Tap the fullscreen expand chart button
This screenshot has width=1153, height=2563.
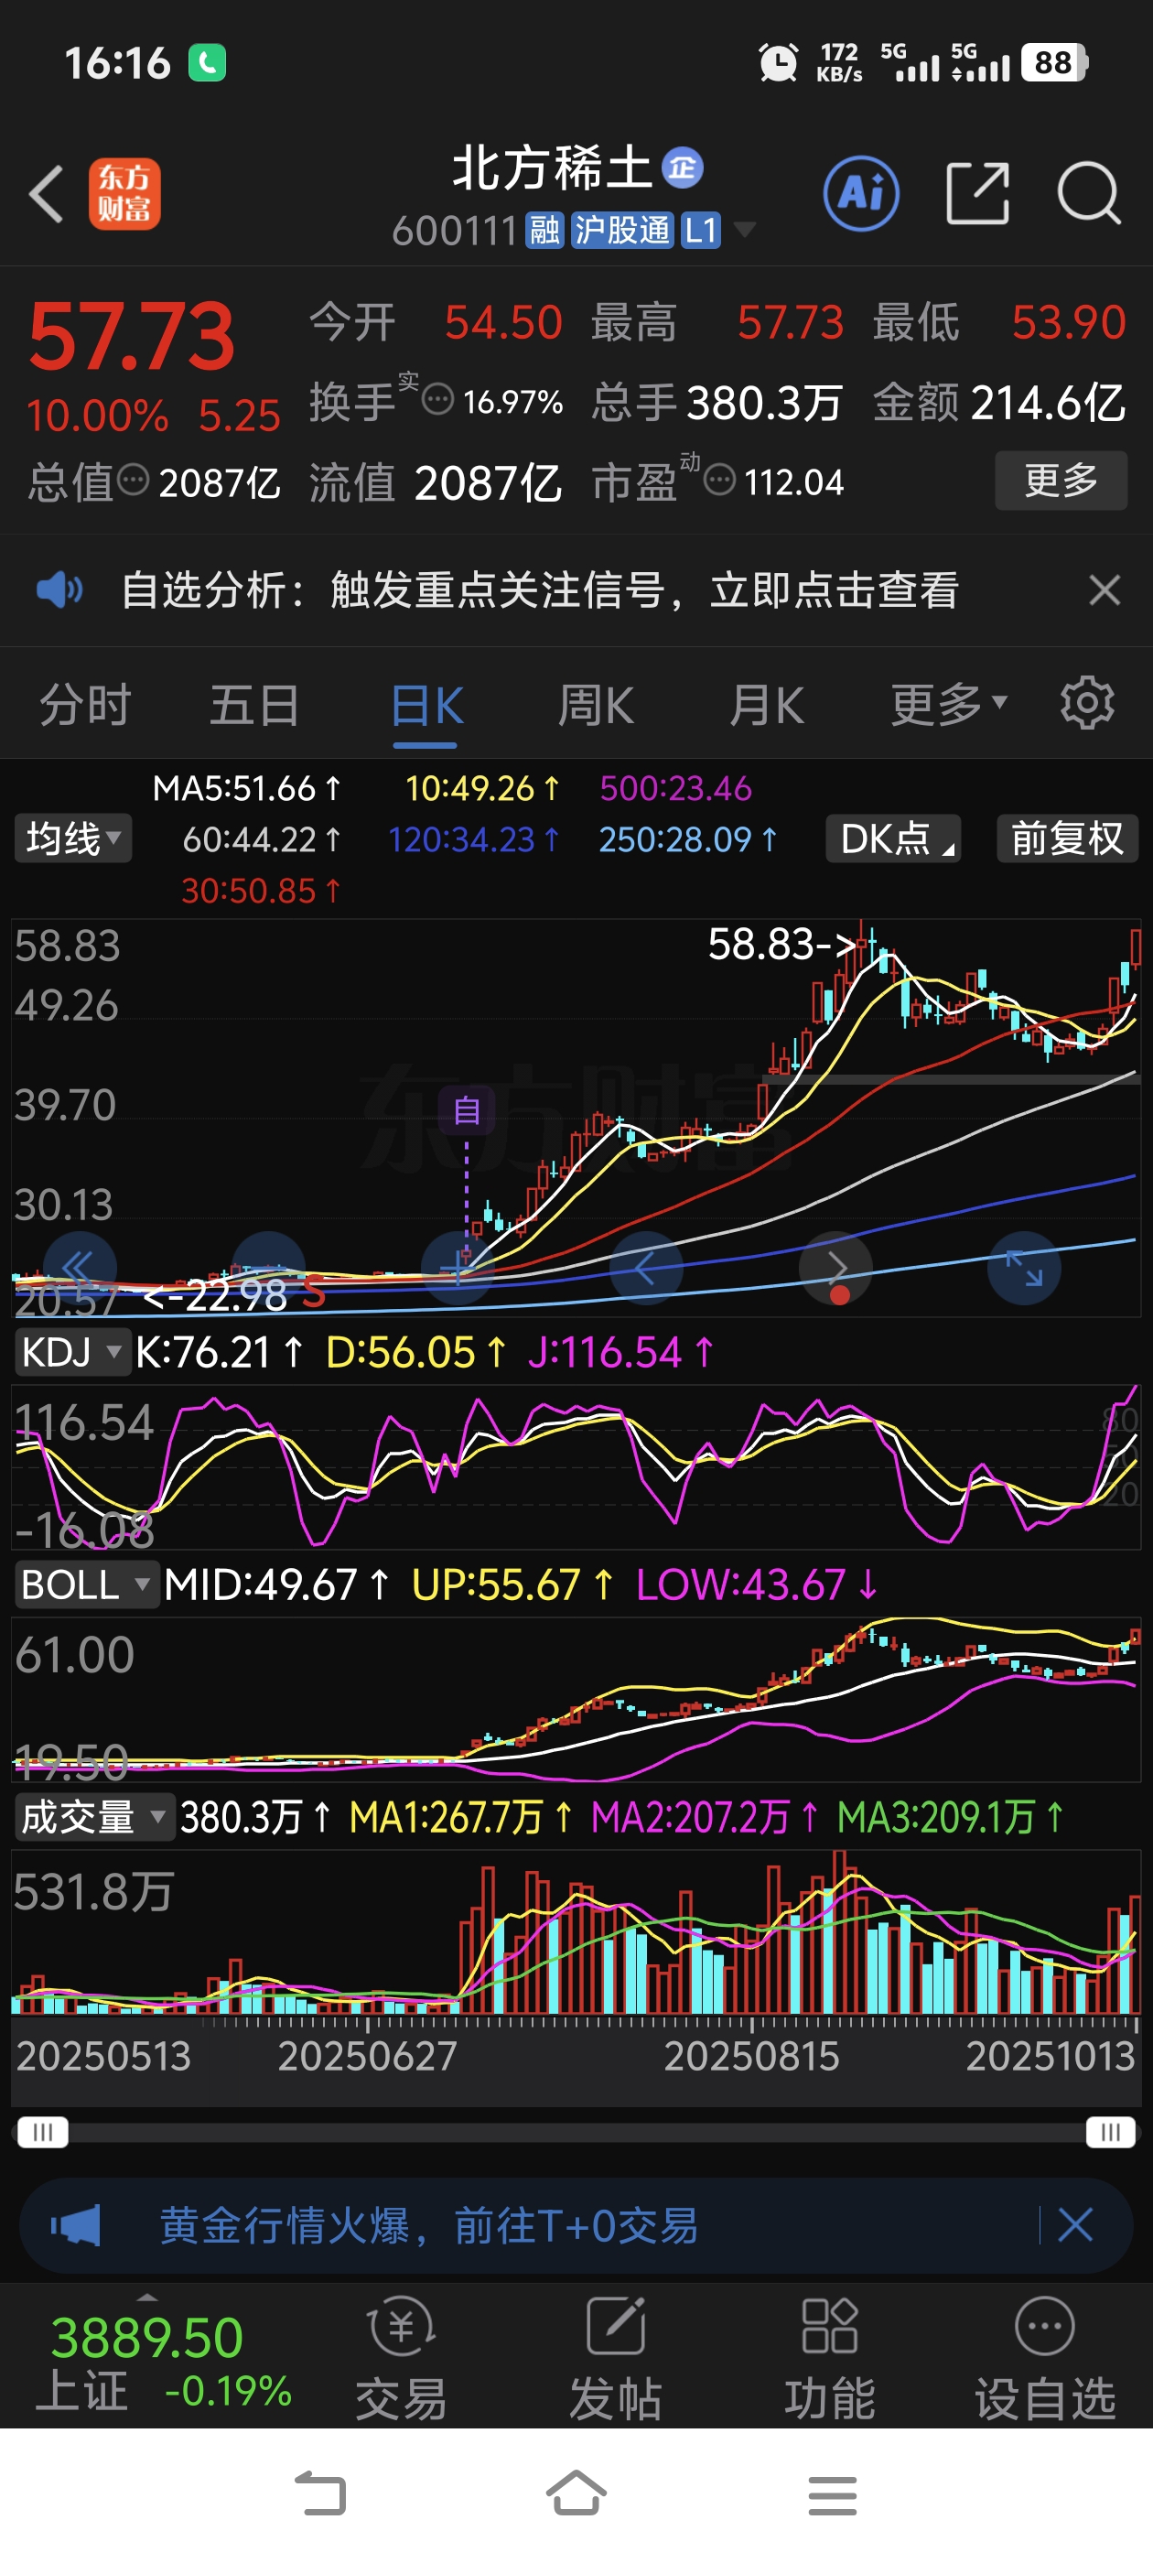(1024, 1268)
